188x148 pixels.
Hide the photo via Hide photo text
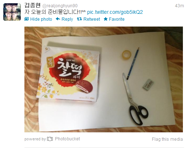click(41, 19)
